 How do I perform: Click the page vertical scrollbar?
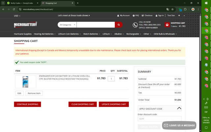[200, 38]
